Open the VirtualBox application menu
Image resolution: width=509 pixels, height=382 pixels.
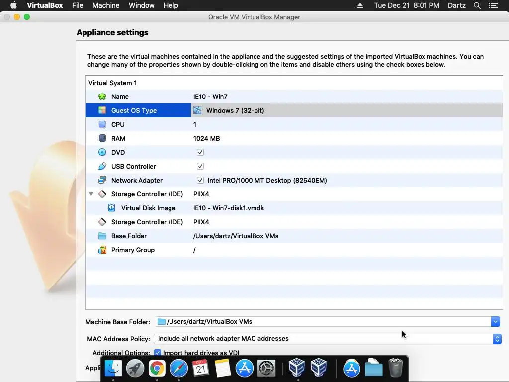(45, 5)
